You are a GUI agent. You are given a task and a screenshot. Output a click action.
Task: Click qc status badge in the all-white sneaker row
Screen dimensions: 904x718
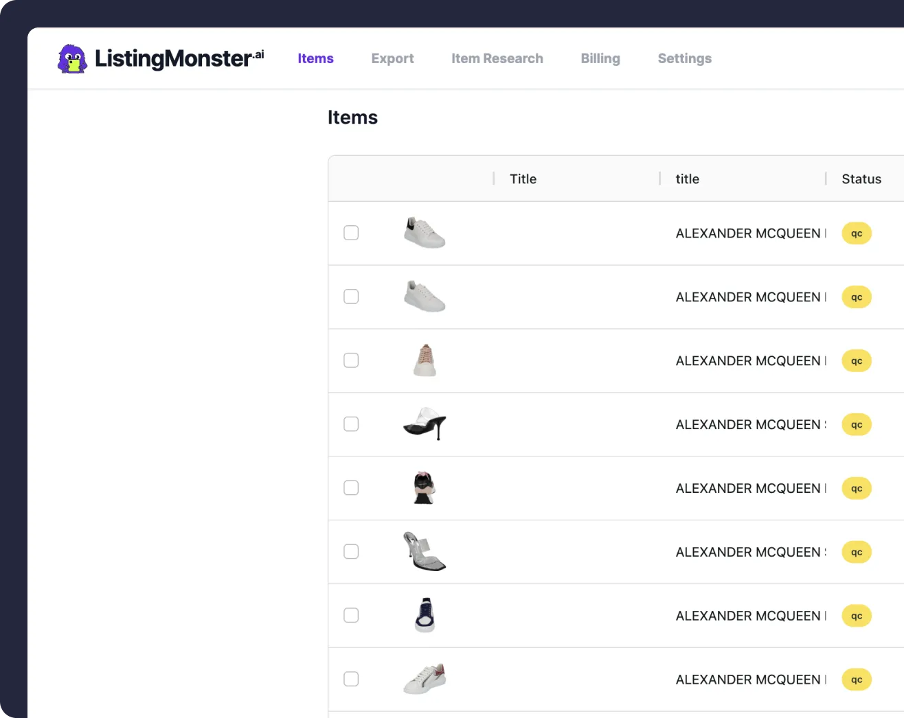(857, 297)
